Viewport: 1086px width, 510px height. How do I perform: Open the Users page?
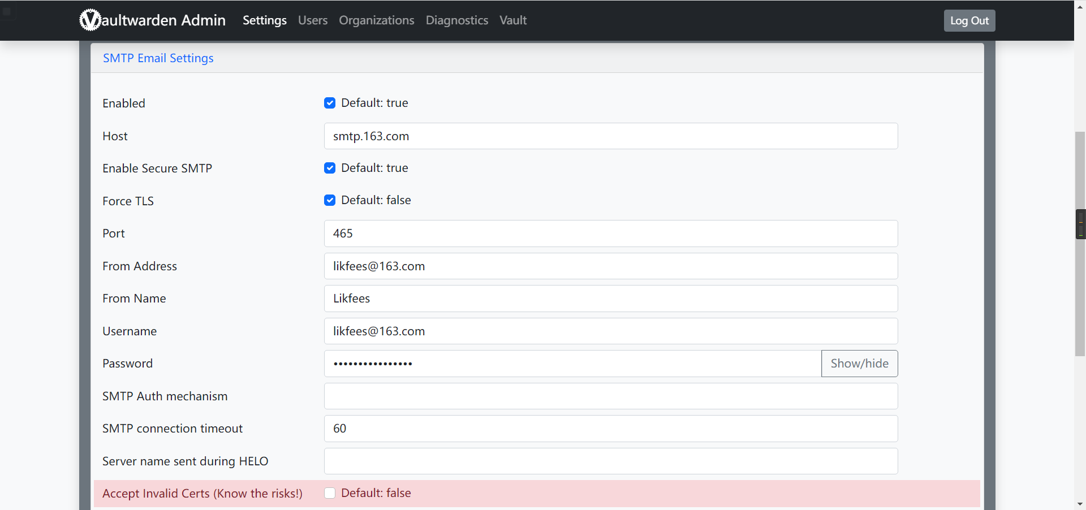[x=313, y=20]
